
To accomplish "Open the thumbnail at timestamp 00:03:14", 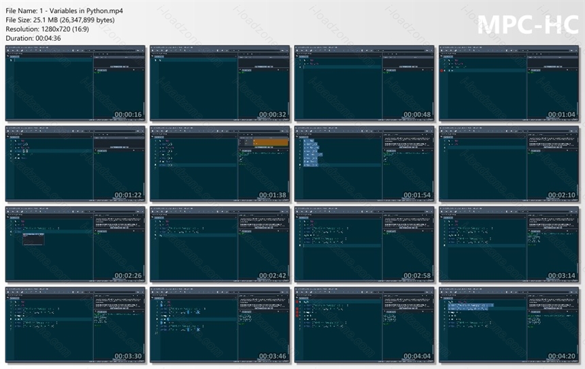I will click(x=509, y=245).
